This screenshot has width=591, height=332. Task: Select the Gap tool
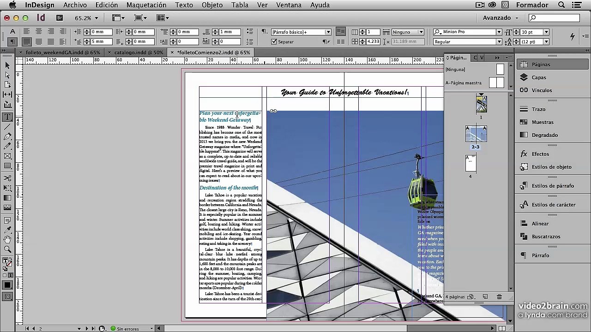click(7, 95)
